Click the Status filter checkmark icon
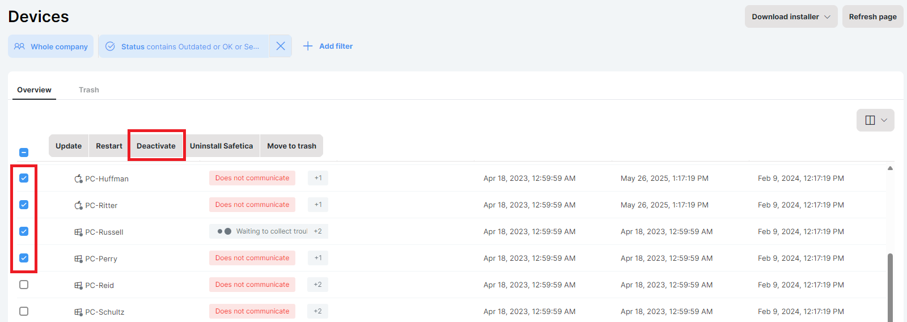907x322 pixels. [x=110, y=46]
